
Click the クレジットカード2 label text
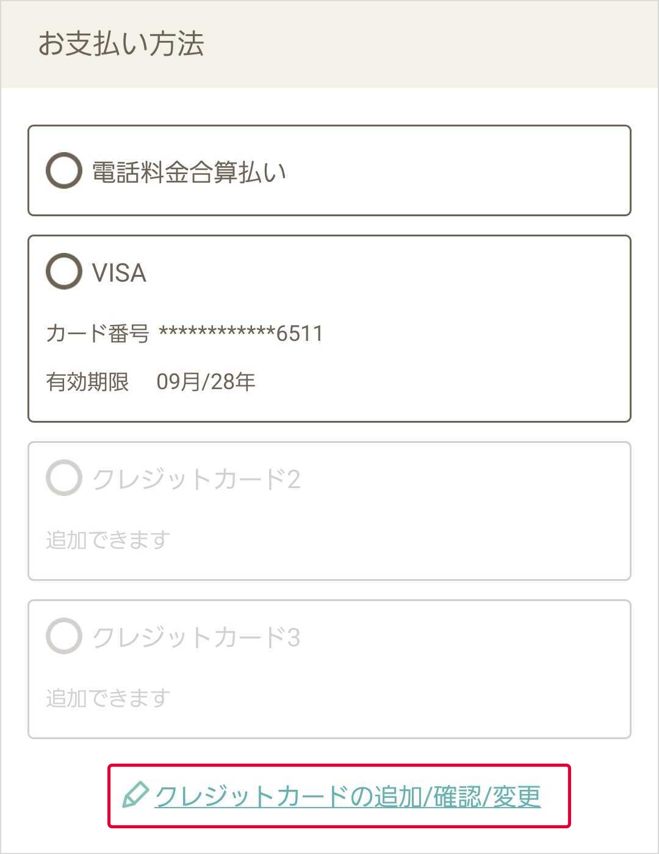pos(196,479)
